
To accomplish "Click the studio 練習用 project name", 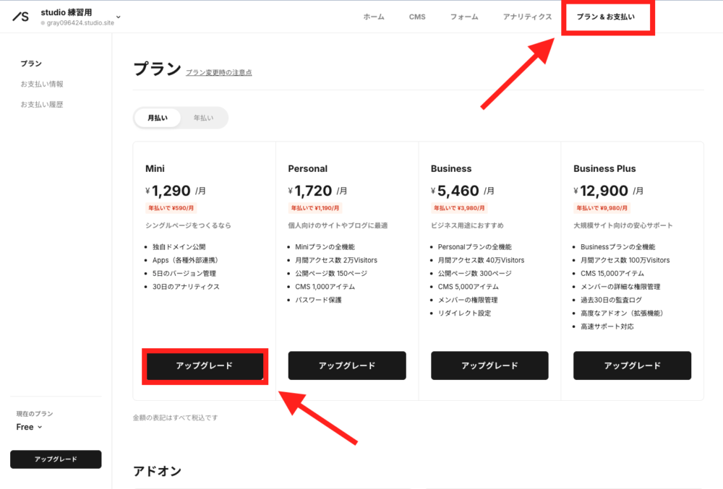I will coord(67,12).
